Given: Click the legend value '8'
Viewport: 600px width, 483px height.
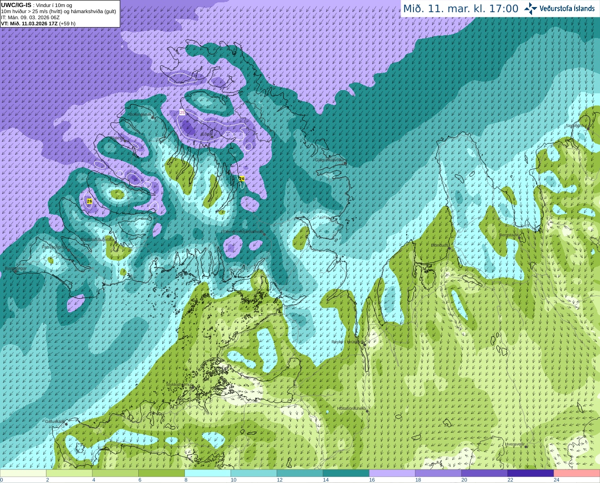Looking at the screenshot, I should tap(186, 480).
